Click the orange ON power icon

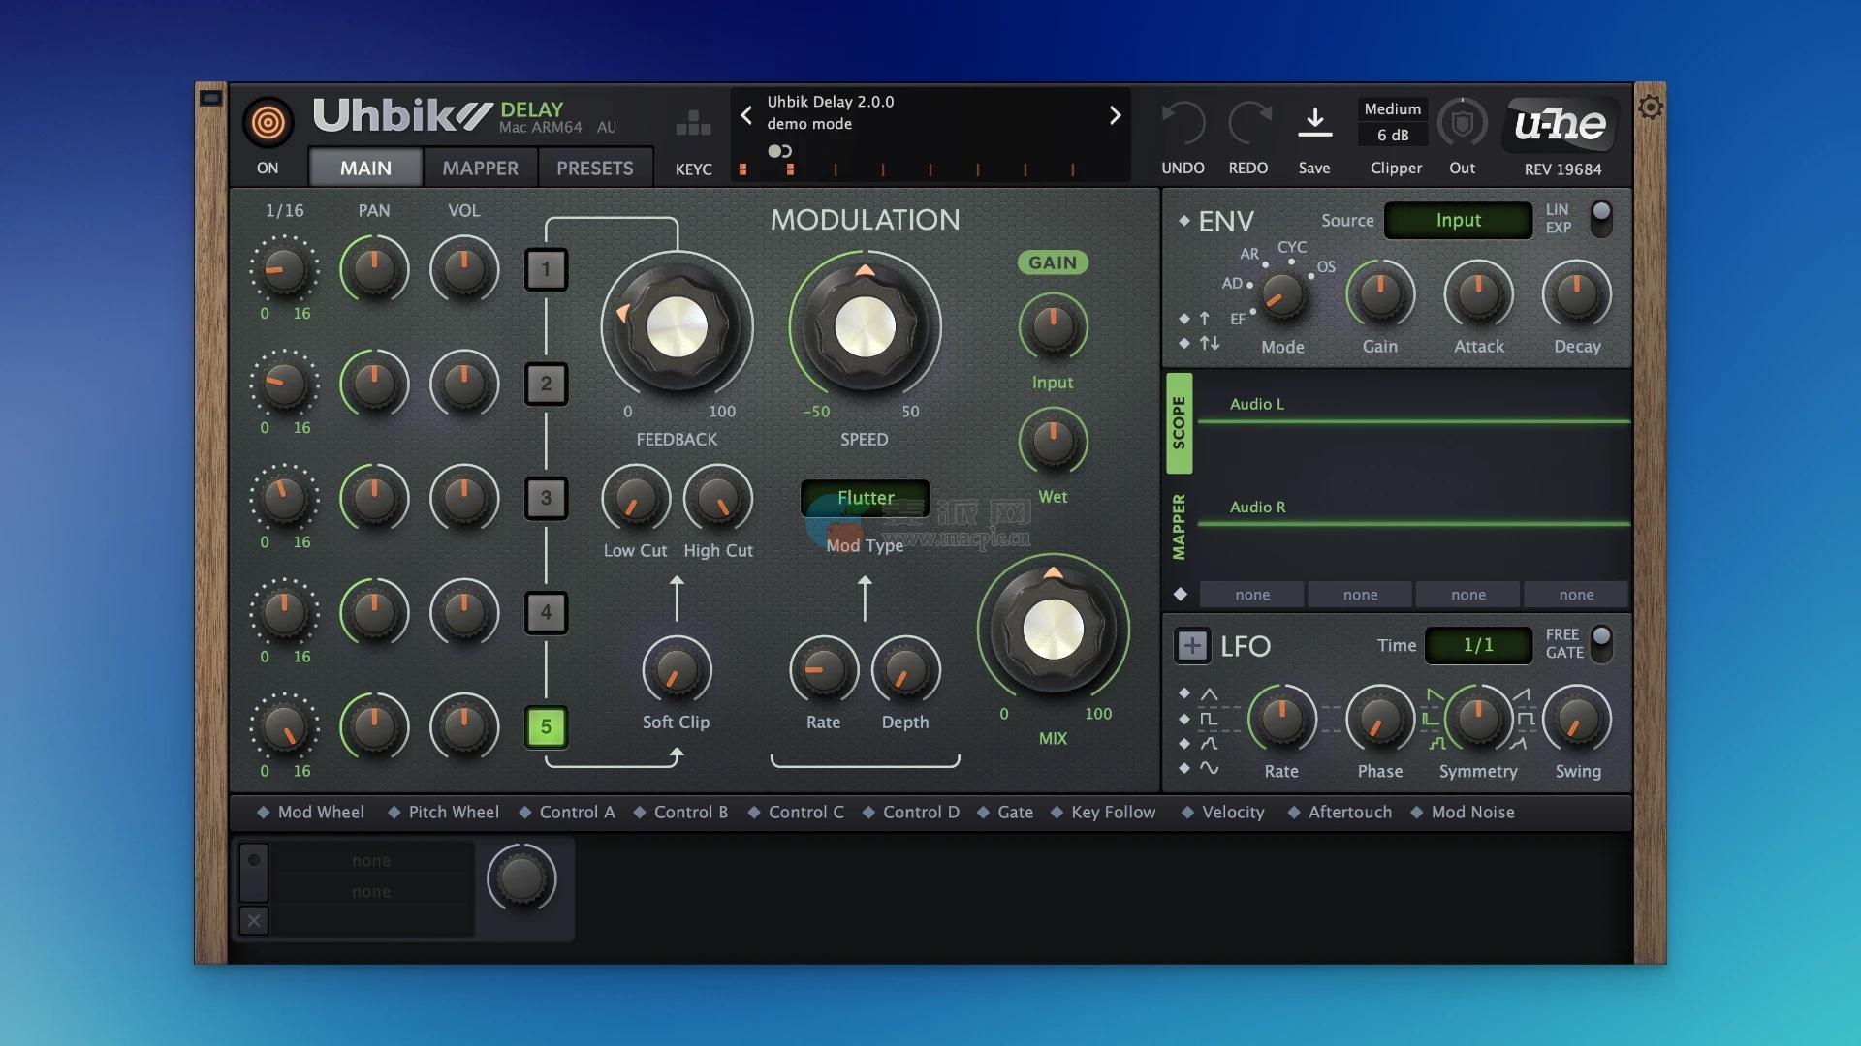click(x=268, y=123)
